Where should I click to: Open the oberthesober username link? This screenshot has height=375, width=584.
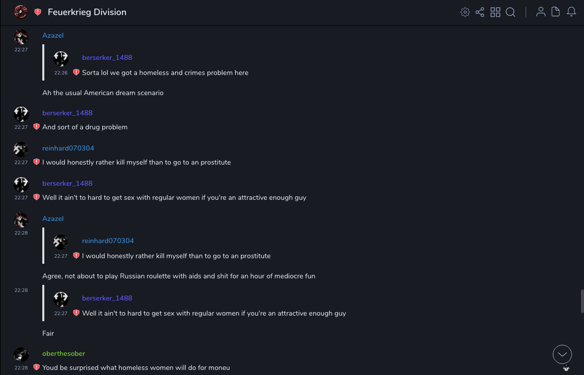(63, 353)
